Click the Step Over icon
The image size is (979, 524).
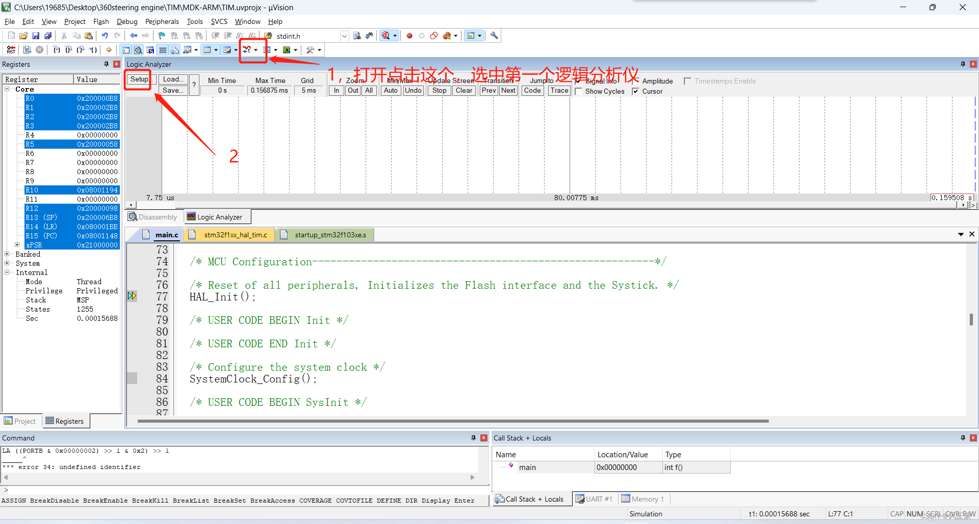[x=68, y=50]
